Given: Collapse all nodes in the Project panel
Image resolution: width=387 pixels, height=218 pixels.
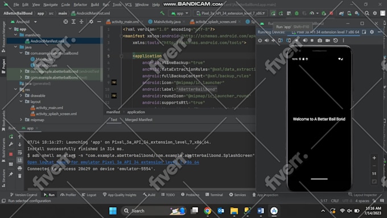Looking at the screenshot, I should [x=81, y=22].
